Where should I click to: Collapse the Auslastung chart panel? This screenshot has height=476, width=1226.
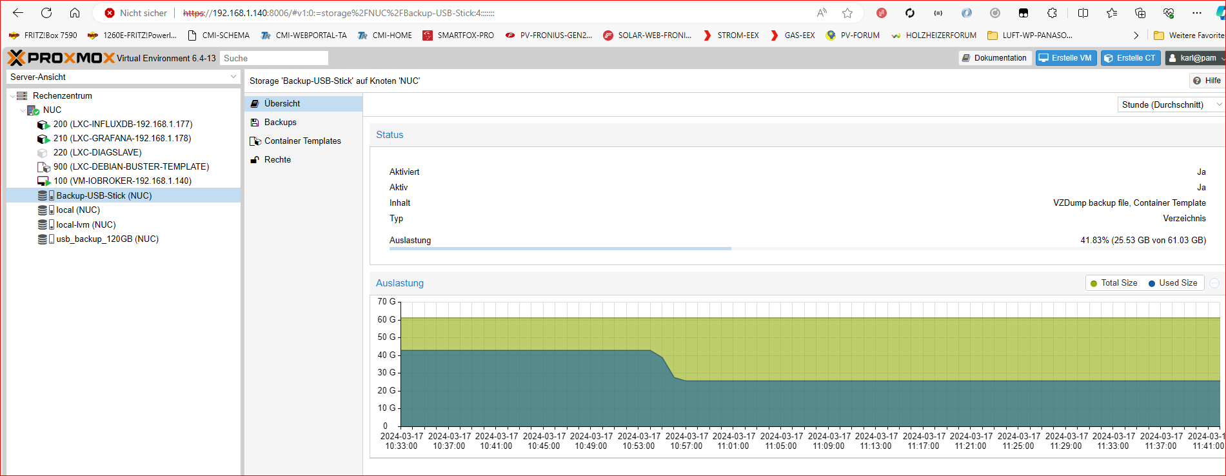click(1214, 283)
